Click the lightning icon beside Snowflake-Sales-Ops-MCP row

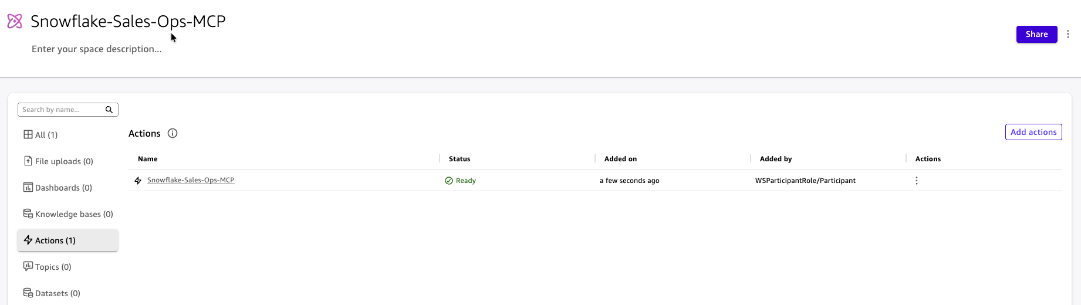click(138, 181)
